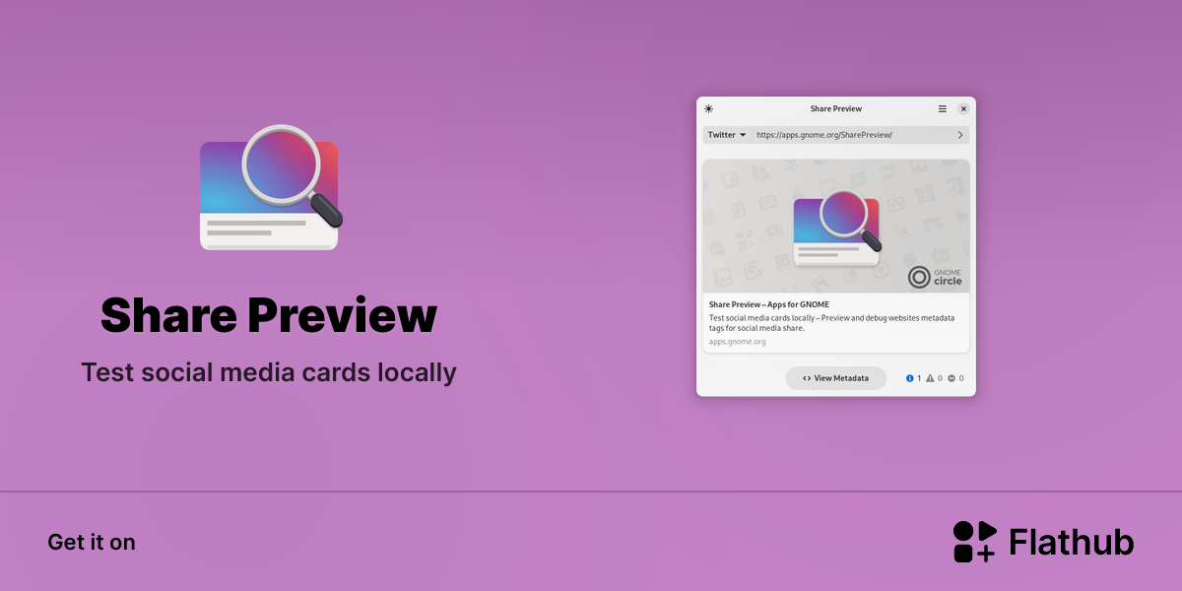Click the large 'Share Preview' banner heading
Image resolution: width=1182 pixels, height=591 pixels.
pos(269,316)
